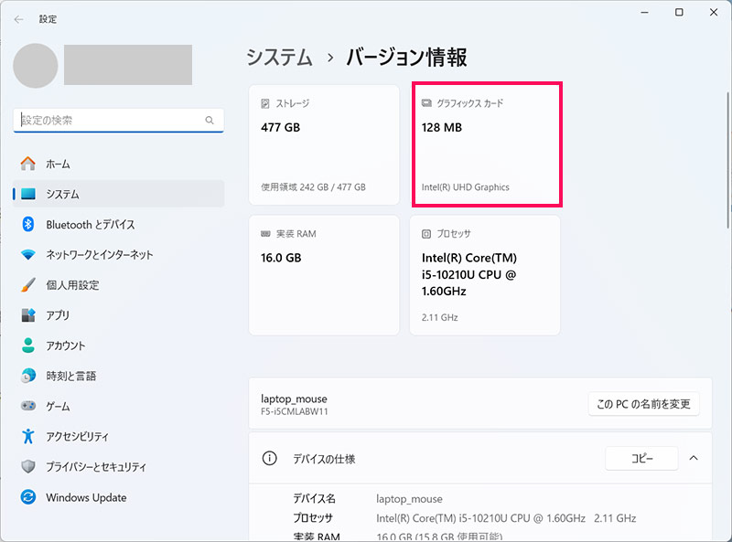Open アプリ settings
The height and width of the screenshot is (542, 732).
119,315
